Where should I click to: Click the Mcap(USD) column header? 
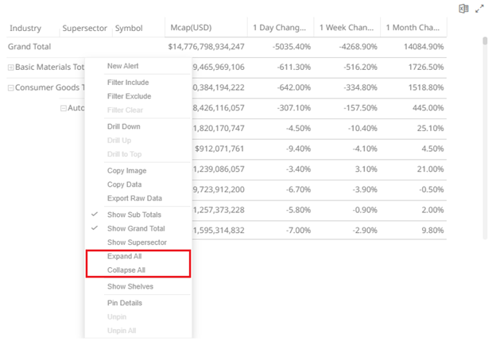(x=191, y=28)
